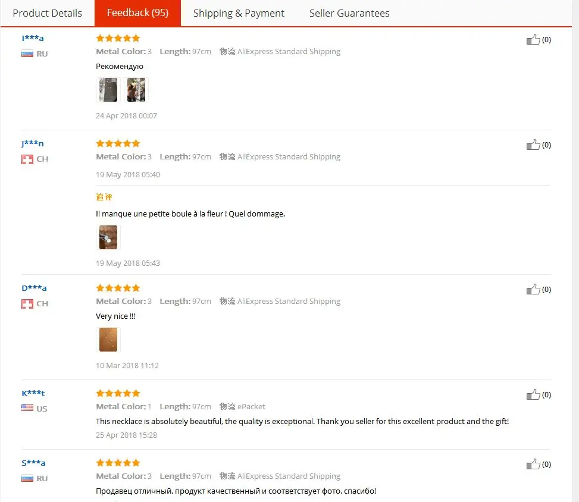Screen dimensions: 579x502
Task: Click the Russian flag beside I***a
Action: (27, 54)
